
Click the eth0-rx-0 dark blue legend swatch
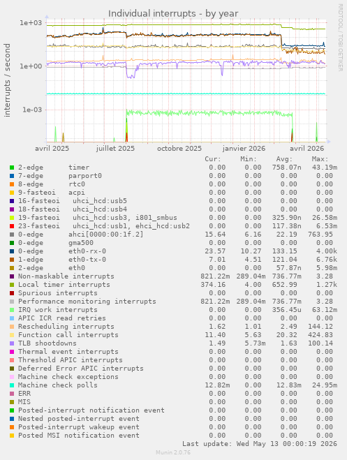click(12, 251)
